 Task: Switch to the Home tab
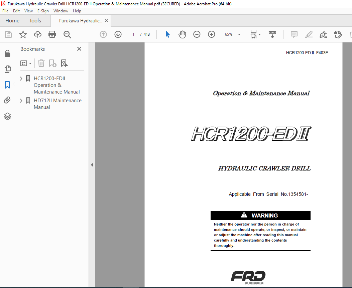[12, 21]
